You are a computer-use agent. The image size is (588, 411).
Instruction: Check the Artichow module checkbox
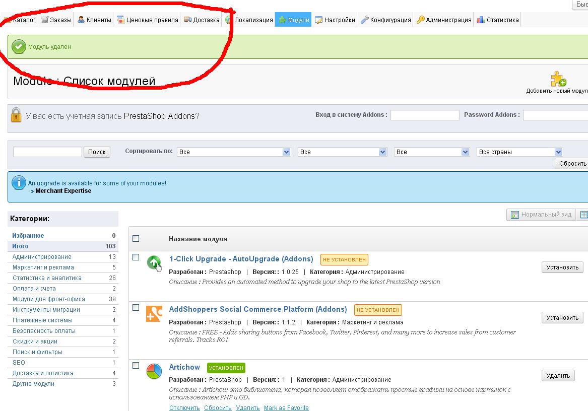coord(136,366)
